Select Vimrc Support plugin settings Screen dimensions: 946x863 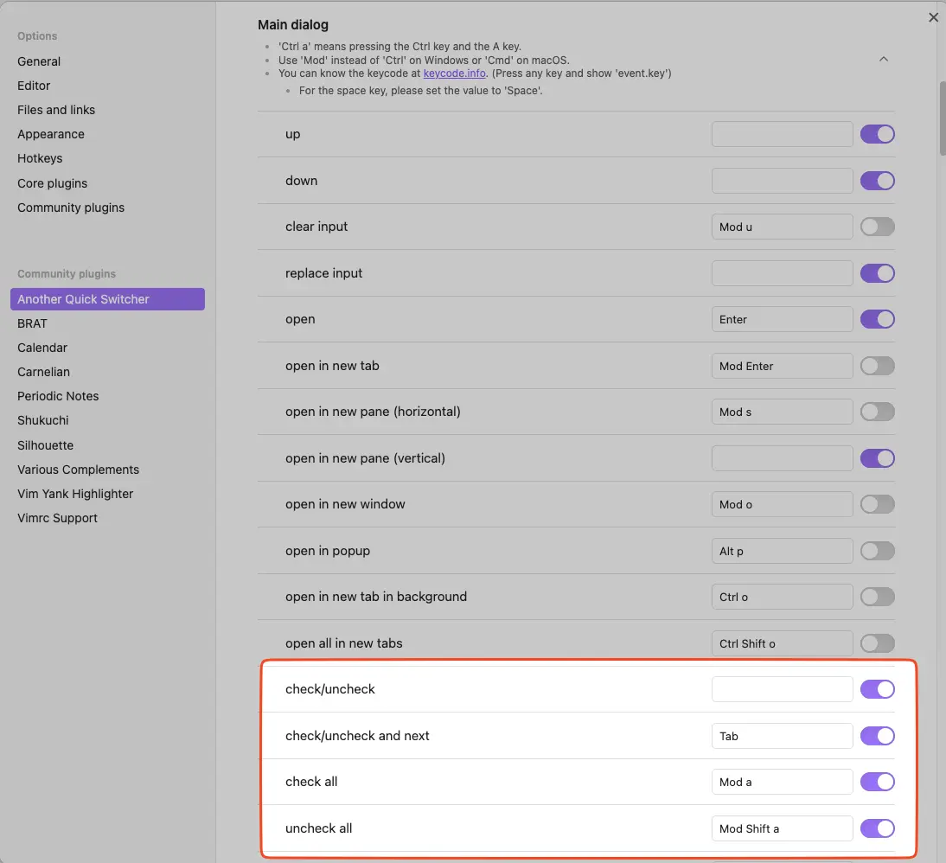click(57, 518)
